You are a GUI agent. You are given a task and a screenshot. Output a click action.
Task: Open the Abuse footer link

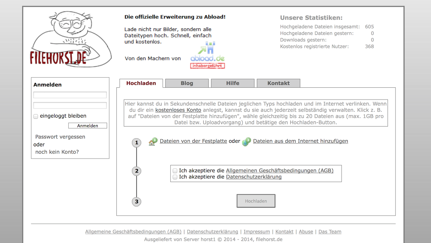tap(306, 232)
